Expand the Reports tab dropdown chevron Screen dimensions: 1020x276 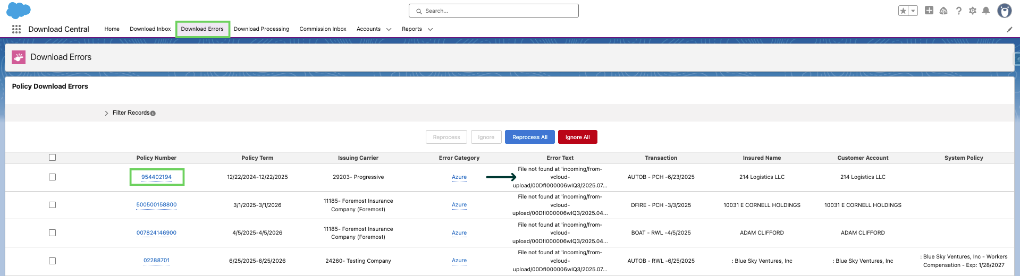click(431, 29)
